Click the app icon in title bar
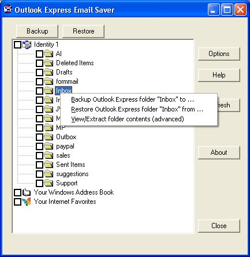This screenshot has height=257, width=250. [x=8, y=9]
